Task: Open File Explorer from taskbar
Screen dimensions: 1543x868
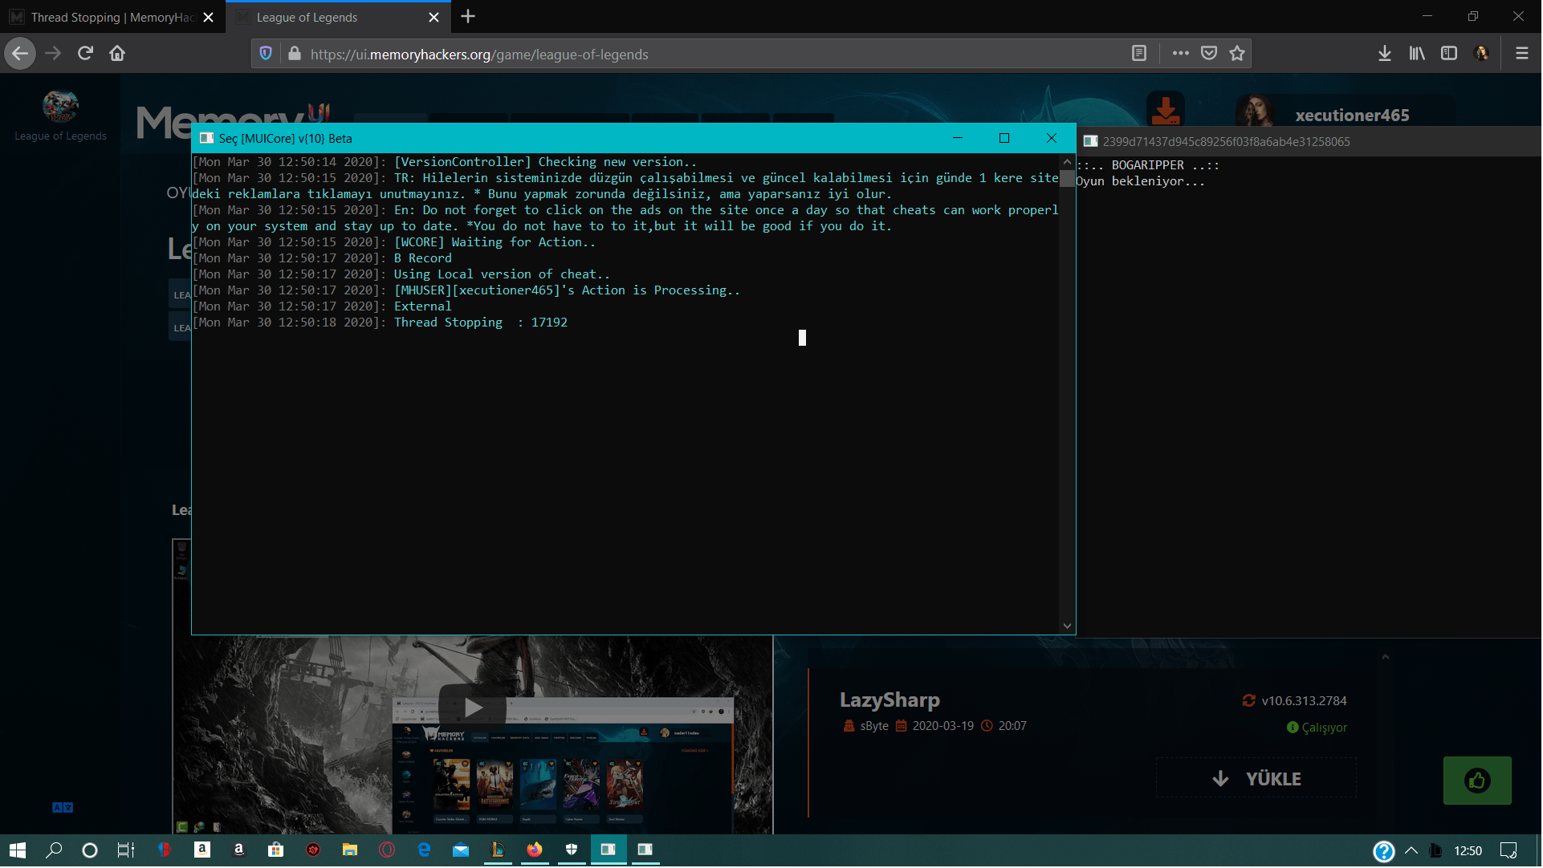Action: 350,850
